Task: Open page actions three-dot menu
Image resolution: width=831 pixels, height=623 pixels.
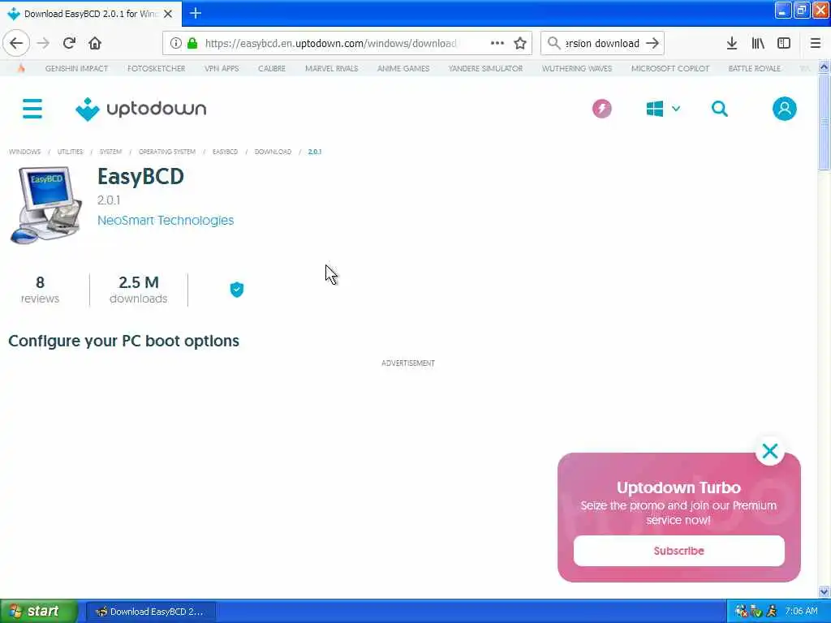Action: click(497, 44)
